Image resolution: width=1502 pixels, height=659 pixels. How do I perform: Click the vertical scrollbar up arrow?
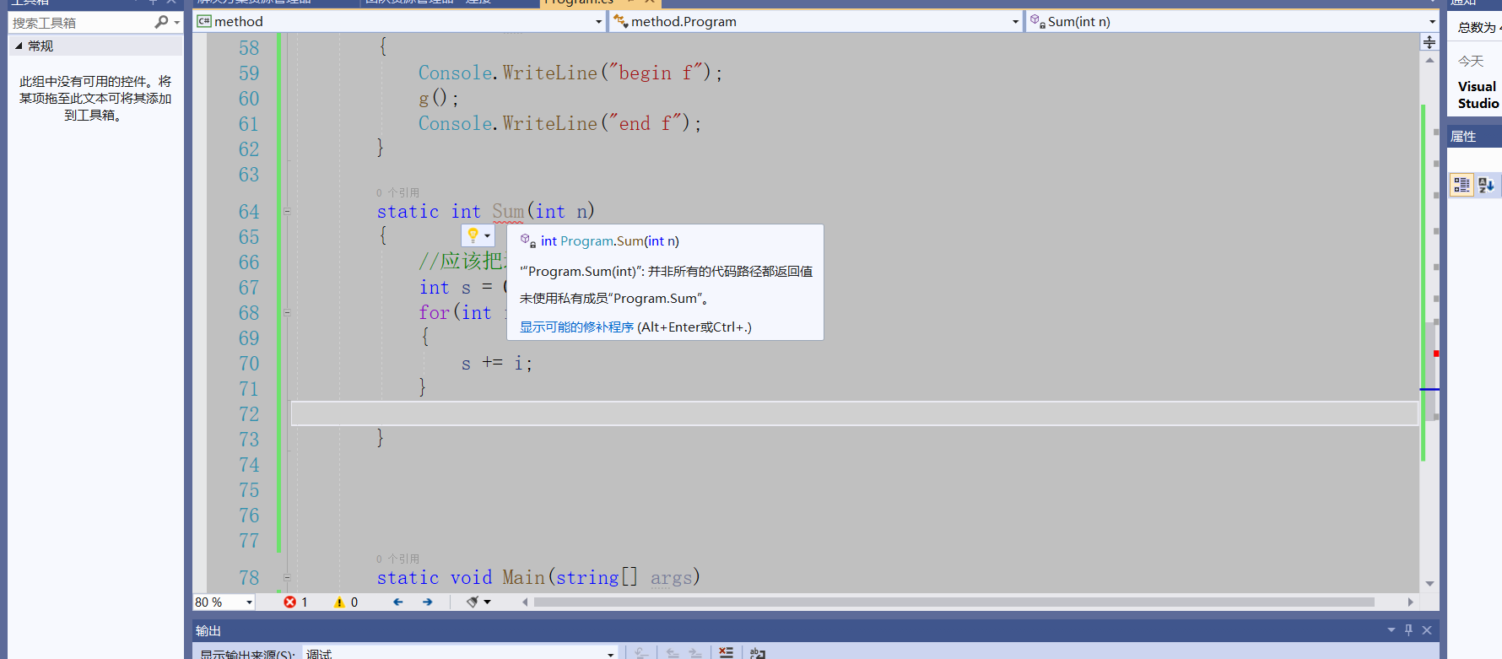click(x=1429, y=60)
